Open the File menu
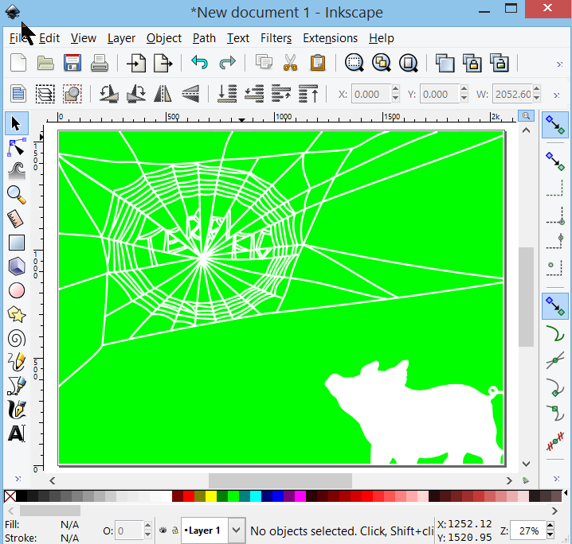Viewport: 572px width, 544px height. pyautogui.click(x=18, y=38)
